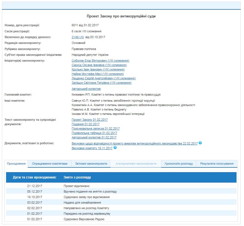Open Проект Закону 01.02.2017 document
Image resolution: width=244 pixels, height=226 pixels.
point(90,120)
